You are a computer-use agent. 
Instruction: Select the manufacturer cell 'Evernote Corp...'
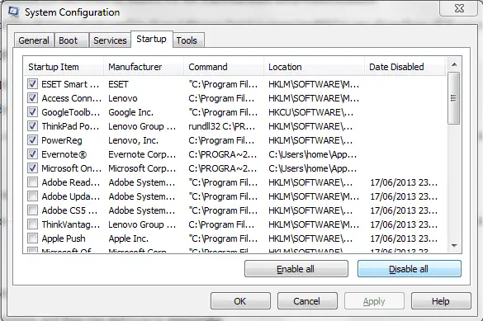[x=142, y=154]
